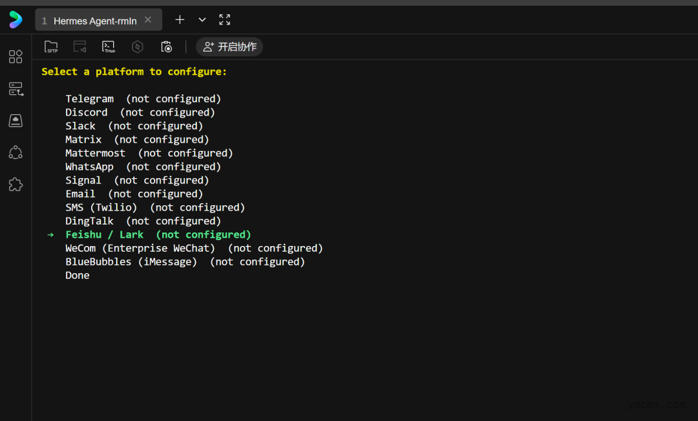Toggle fullscreen with the expand icon
Viewport: 698px width, 421px height.
coord(224,20)
